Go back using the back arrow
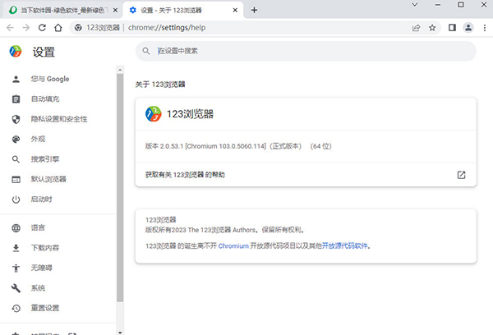Screen dimensions: 493x335 coord(9,27)
